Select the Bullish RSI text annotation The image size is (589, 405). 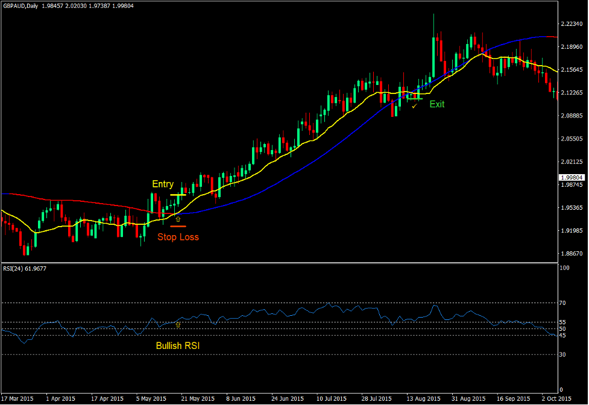point(179,345)
